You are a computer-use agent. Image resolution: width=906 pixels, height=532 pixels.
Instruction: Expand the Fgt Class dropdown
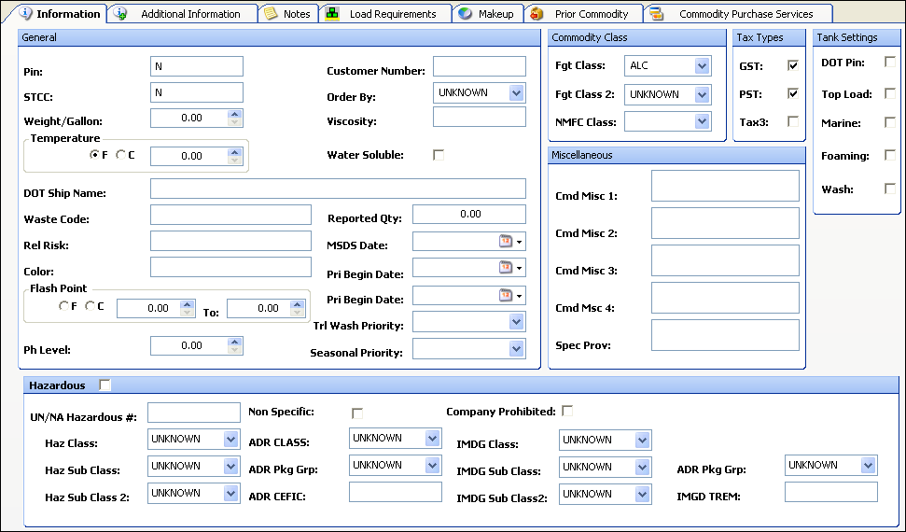(702, 66)
